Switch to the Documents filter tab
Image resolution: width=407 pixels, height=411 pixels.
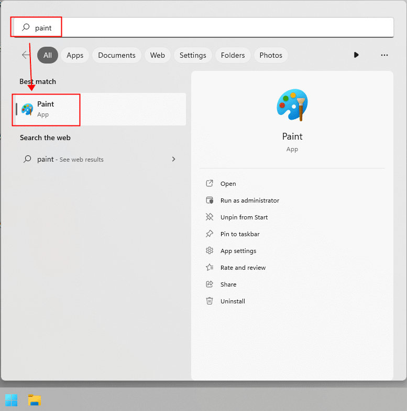[116, 55]
